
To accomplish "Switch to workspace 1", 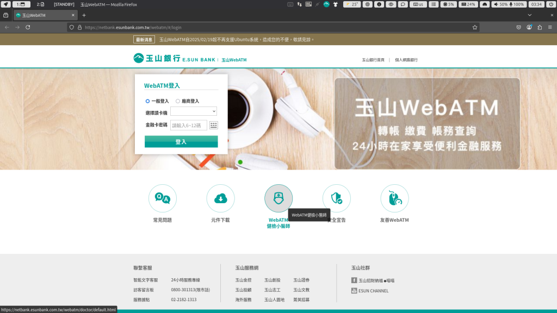I will (21, 4).
